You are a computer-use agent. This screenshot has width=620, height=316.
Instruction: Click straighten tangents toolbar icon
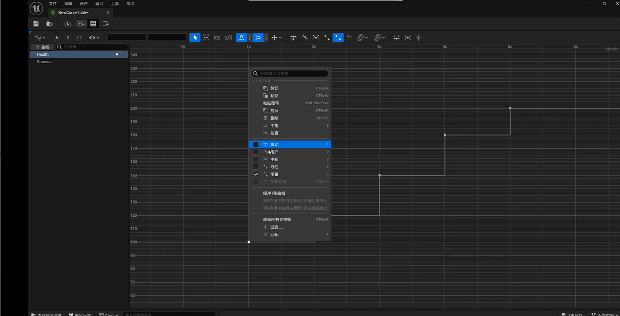click(x=408, y=37)
